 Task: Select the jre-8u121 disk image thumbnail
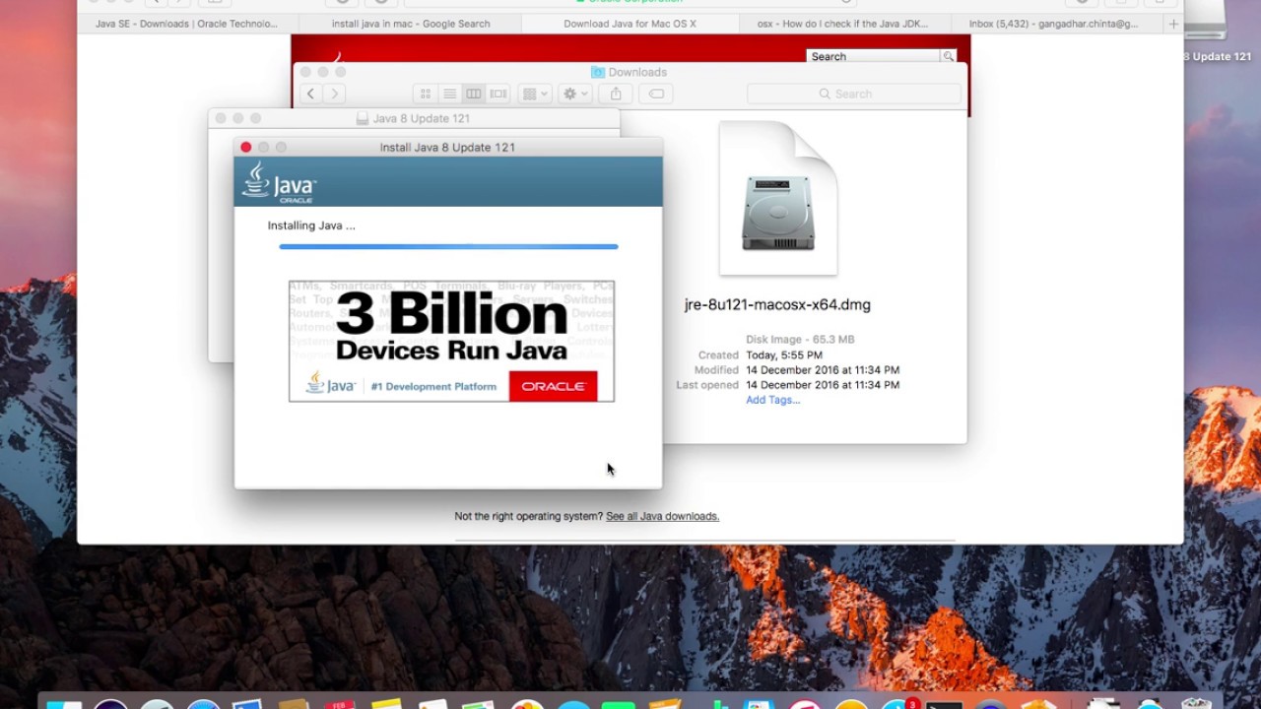(778, 198)
